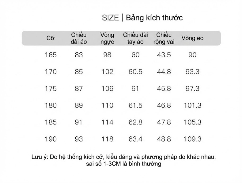
Task: Select size 170 row label
Action: pos(51,72)
